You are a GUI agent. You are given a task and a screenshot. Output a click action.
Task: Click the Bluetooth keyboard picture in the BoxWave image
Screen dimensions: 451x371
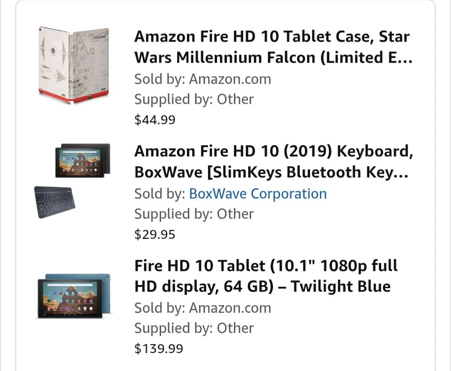54,201
